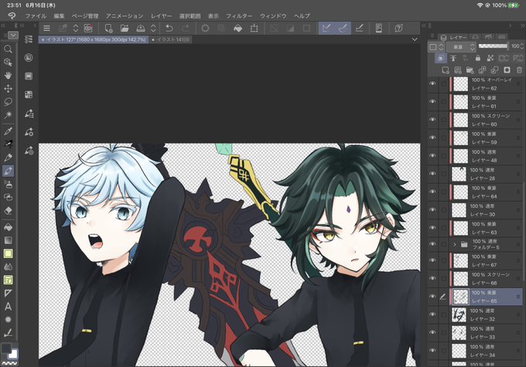Create a new raster layer
The image size is (526, 367).
(445, 70)
